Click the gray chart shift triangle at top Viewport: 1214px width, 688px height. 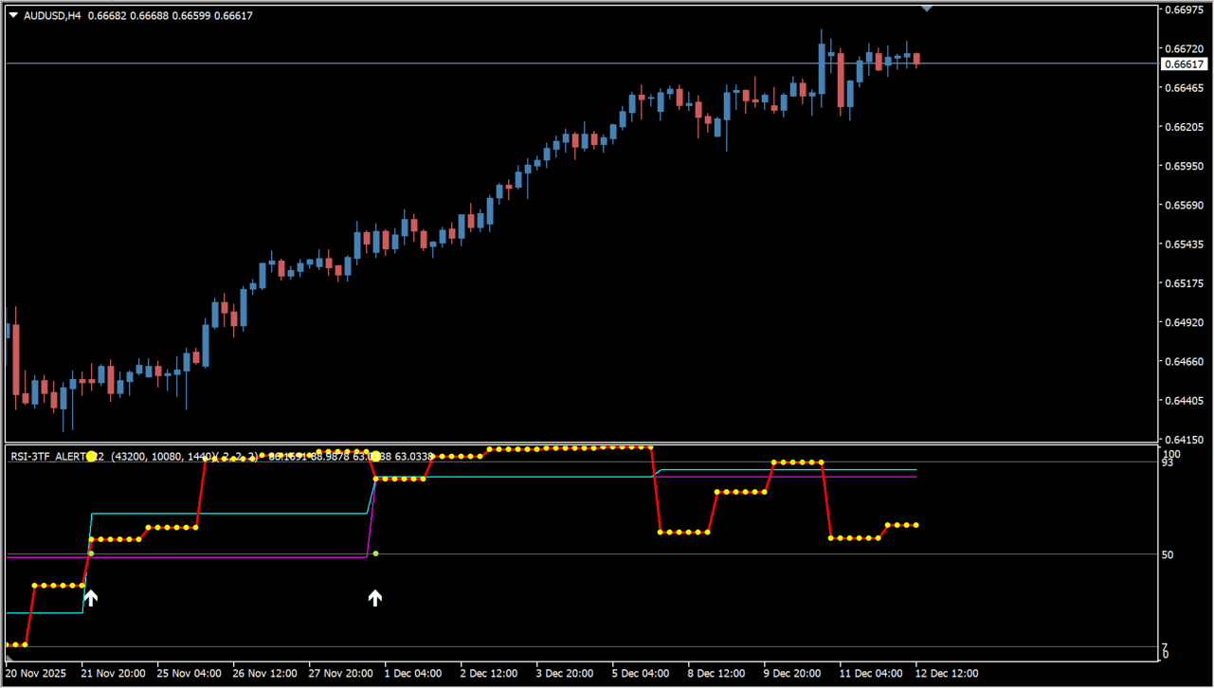pyautogui.click(x=927, y=8)
